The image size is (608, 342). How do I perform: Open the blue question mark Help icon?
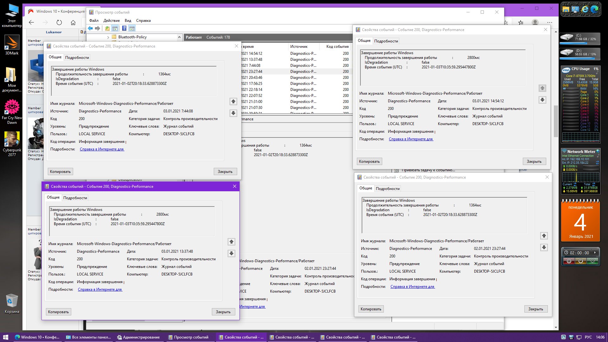[124, 28]
